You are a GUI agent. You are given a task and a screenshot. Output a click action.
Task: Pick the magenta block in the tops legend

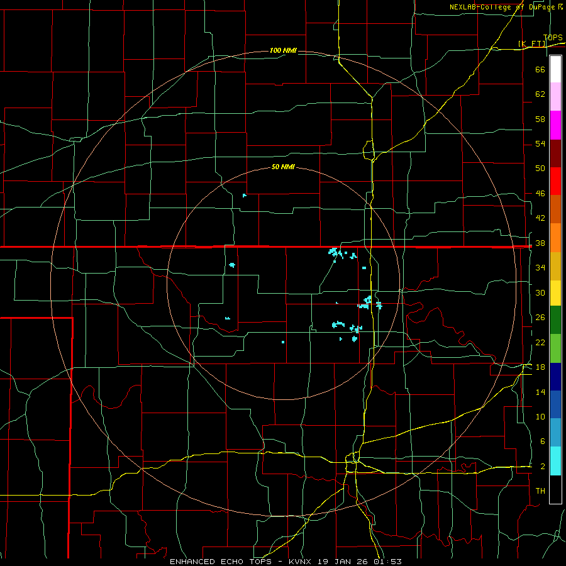click(x=555, y=125)
